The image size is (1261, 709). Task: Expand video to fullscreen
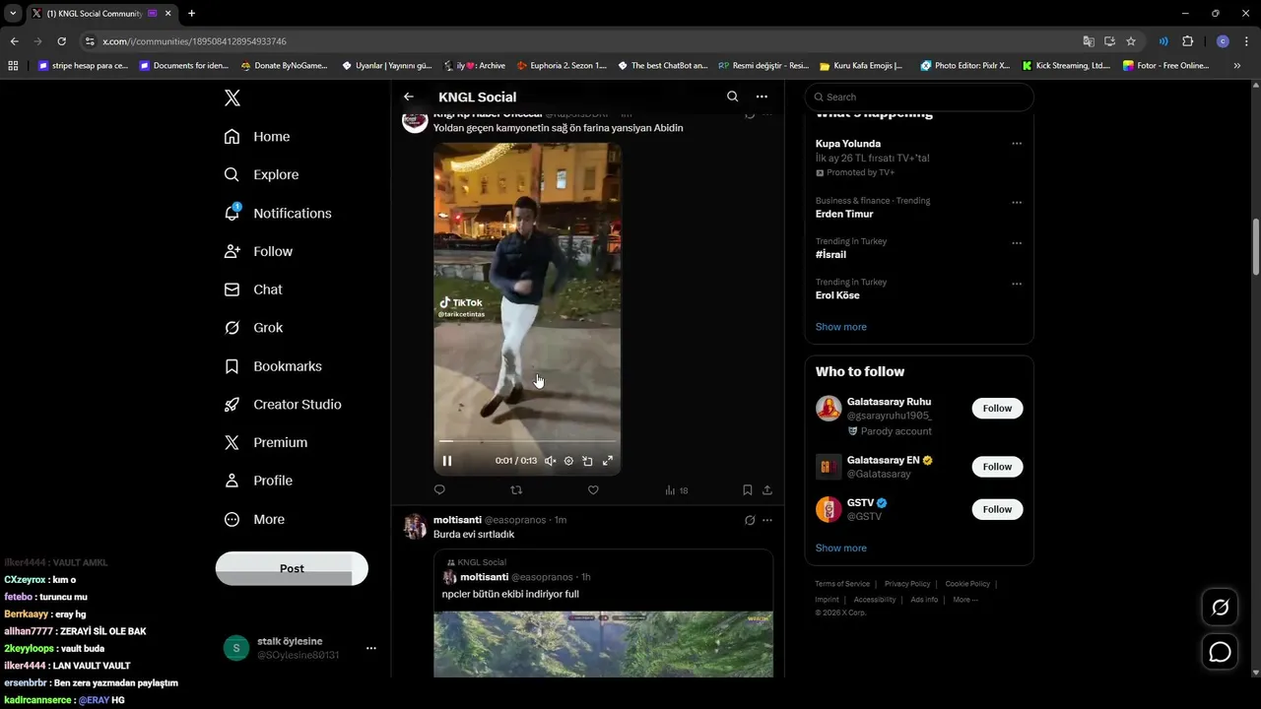click(608, 461)
